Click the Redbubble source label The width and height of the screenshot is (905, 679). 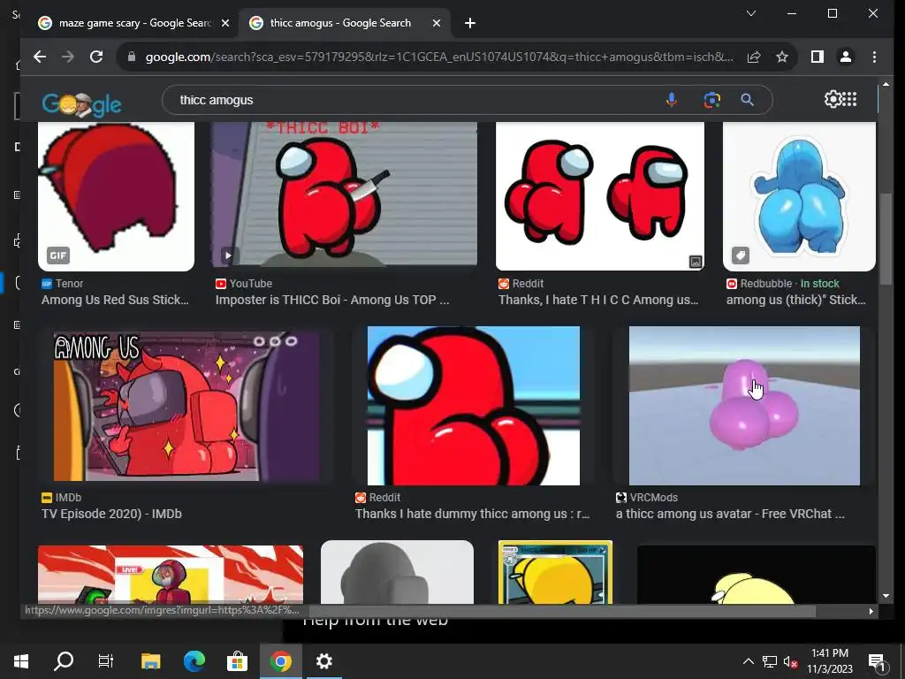pyautogui.click(x=759, y=284)
